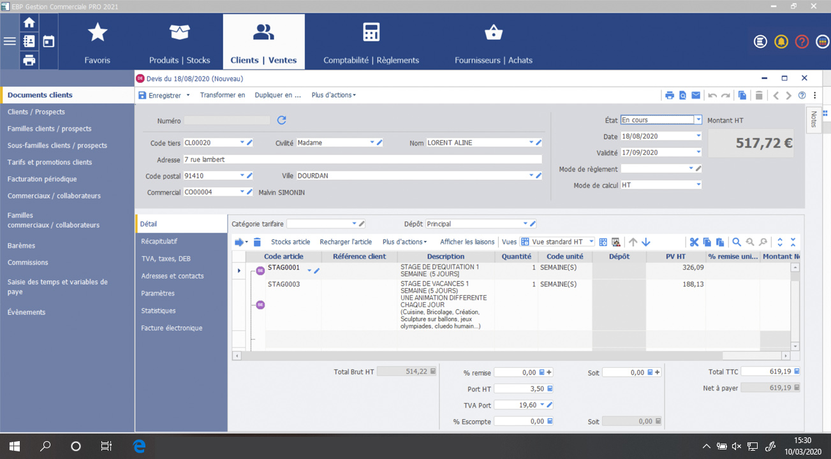The width and height of the screenshot is (831, 459).
Task: Undo the last change
Action: click(x=712, y=95)
